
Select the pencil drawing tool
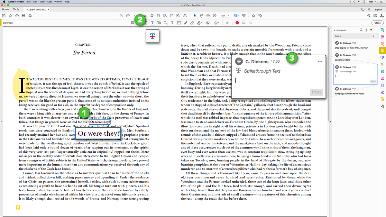coord(186,23)
